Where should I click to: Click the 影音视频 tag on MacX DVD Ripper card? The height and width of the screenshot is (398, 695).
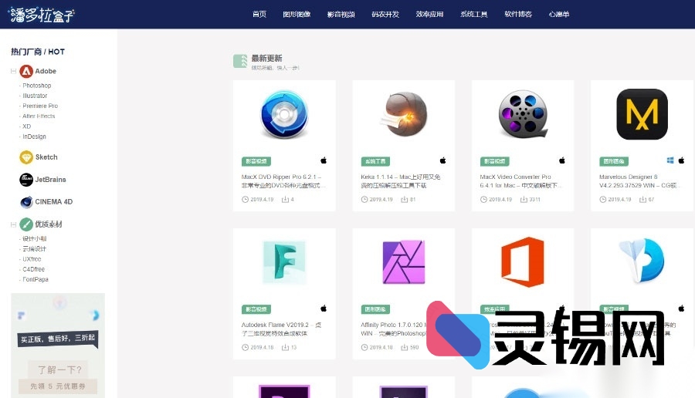click(x=256, y=161)
